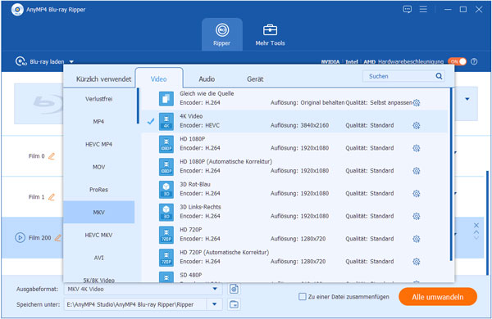Rename Film 200 with pencil icon
492x319 pixels.
(x=57, y=238)
